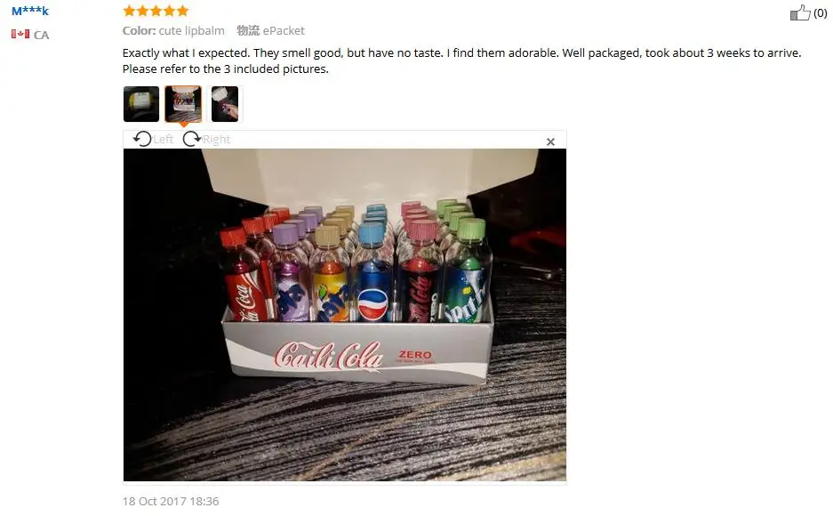Click the (0) helpful vote count

tap(821, 12)
